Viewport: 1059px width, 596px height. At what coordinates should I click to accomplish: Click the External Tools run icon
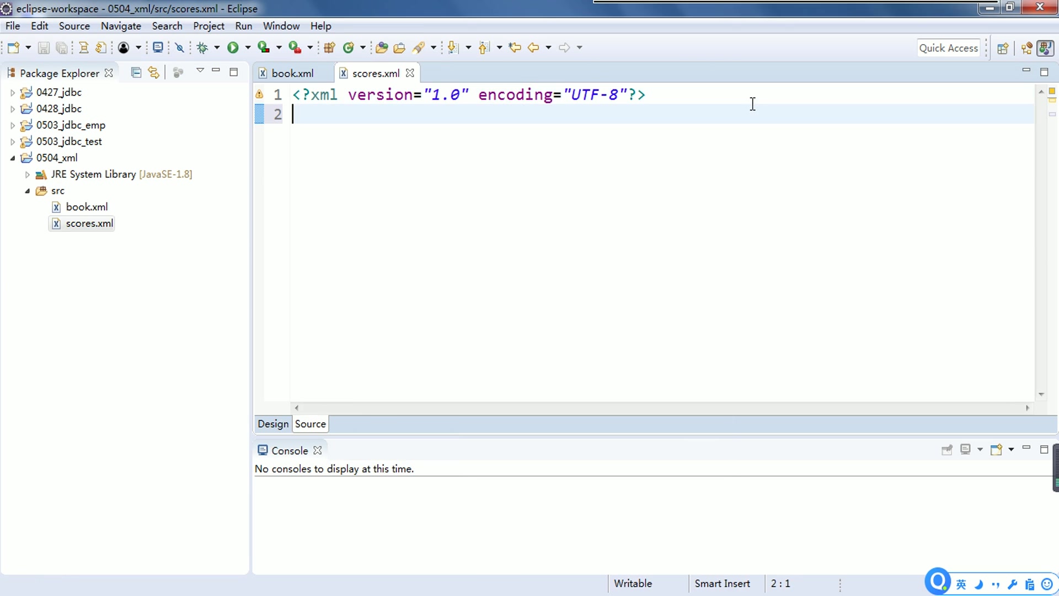[x=295, y=47]
